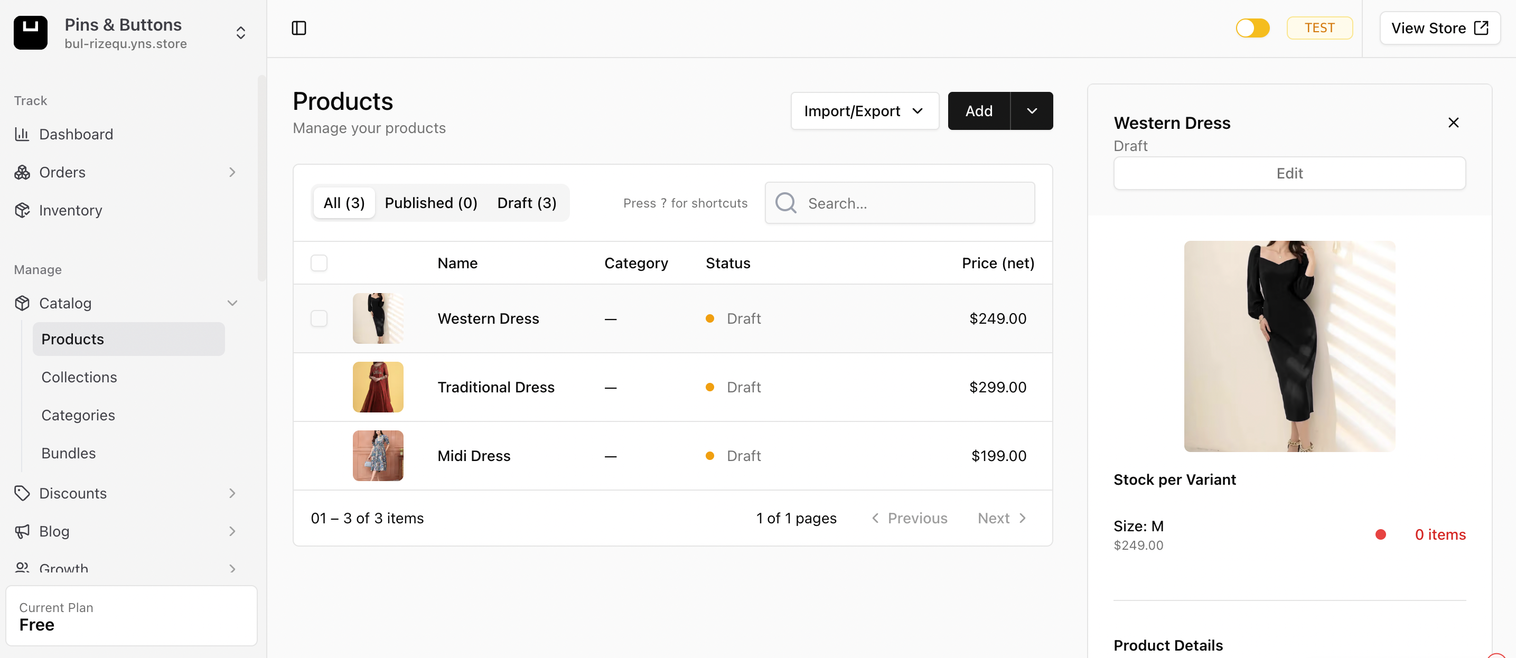Switch to the Published (0) tab

(x=431, y=203)
